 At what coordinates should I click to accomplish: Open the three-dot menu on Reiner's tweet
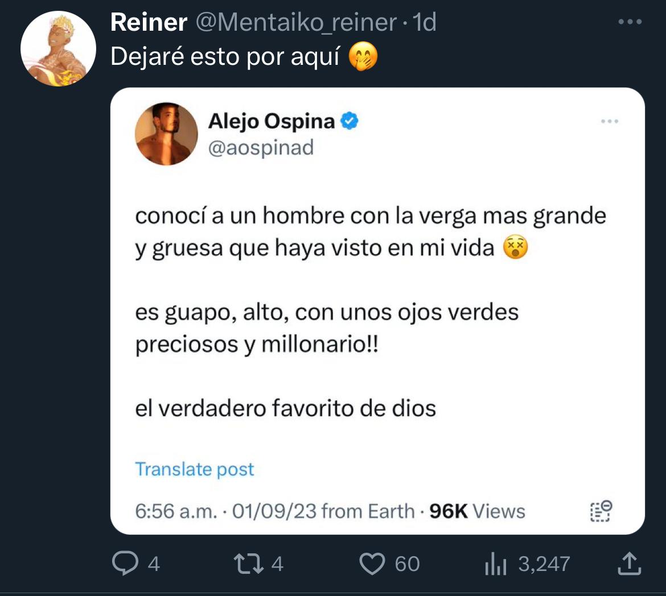630,22
